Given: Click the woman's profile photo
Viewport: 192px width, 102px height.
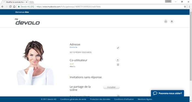Looking at the screenshot, I should tap(35, 63).
